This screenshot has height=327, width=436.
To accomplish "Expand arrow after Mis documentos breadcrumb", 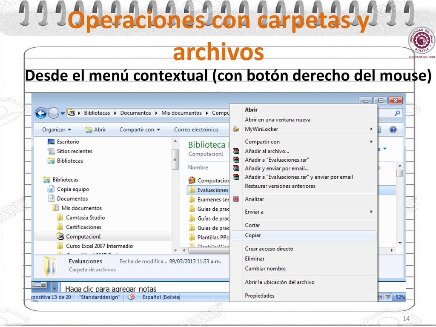I will coord(207,113).
